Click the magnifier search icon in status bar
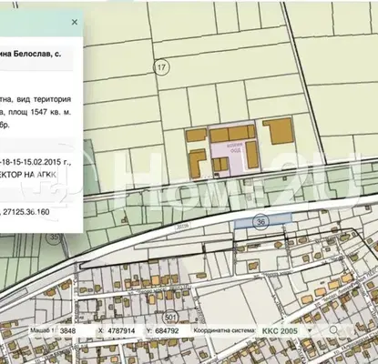This screenshot has height=364, width=378. point(333,329)
